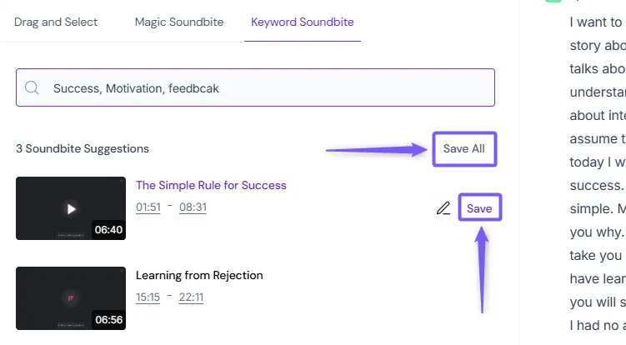Click the 08:31 end timestamp
626x345 pixels.
(193, 207)
